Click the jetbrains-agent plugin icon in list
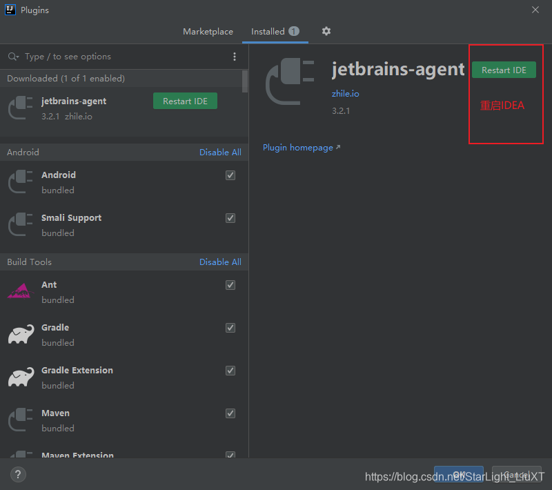552x490 pixels. pyautogui.click(x=21, y=108)
